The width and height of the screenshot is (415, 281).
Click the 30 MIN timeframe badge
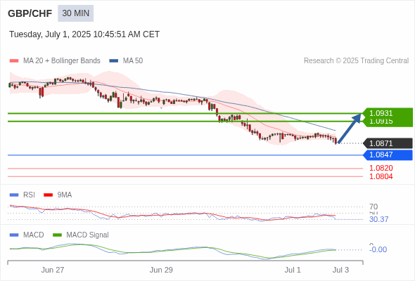pyautogui.click(x=76, y=13)
